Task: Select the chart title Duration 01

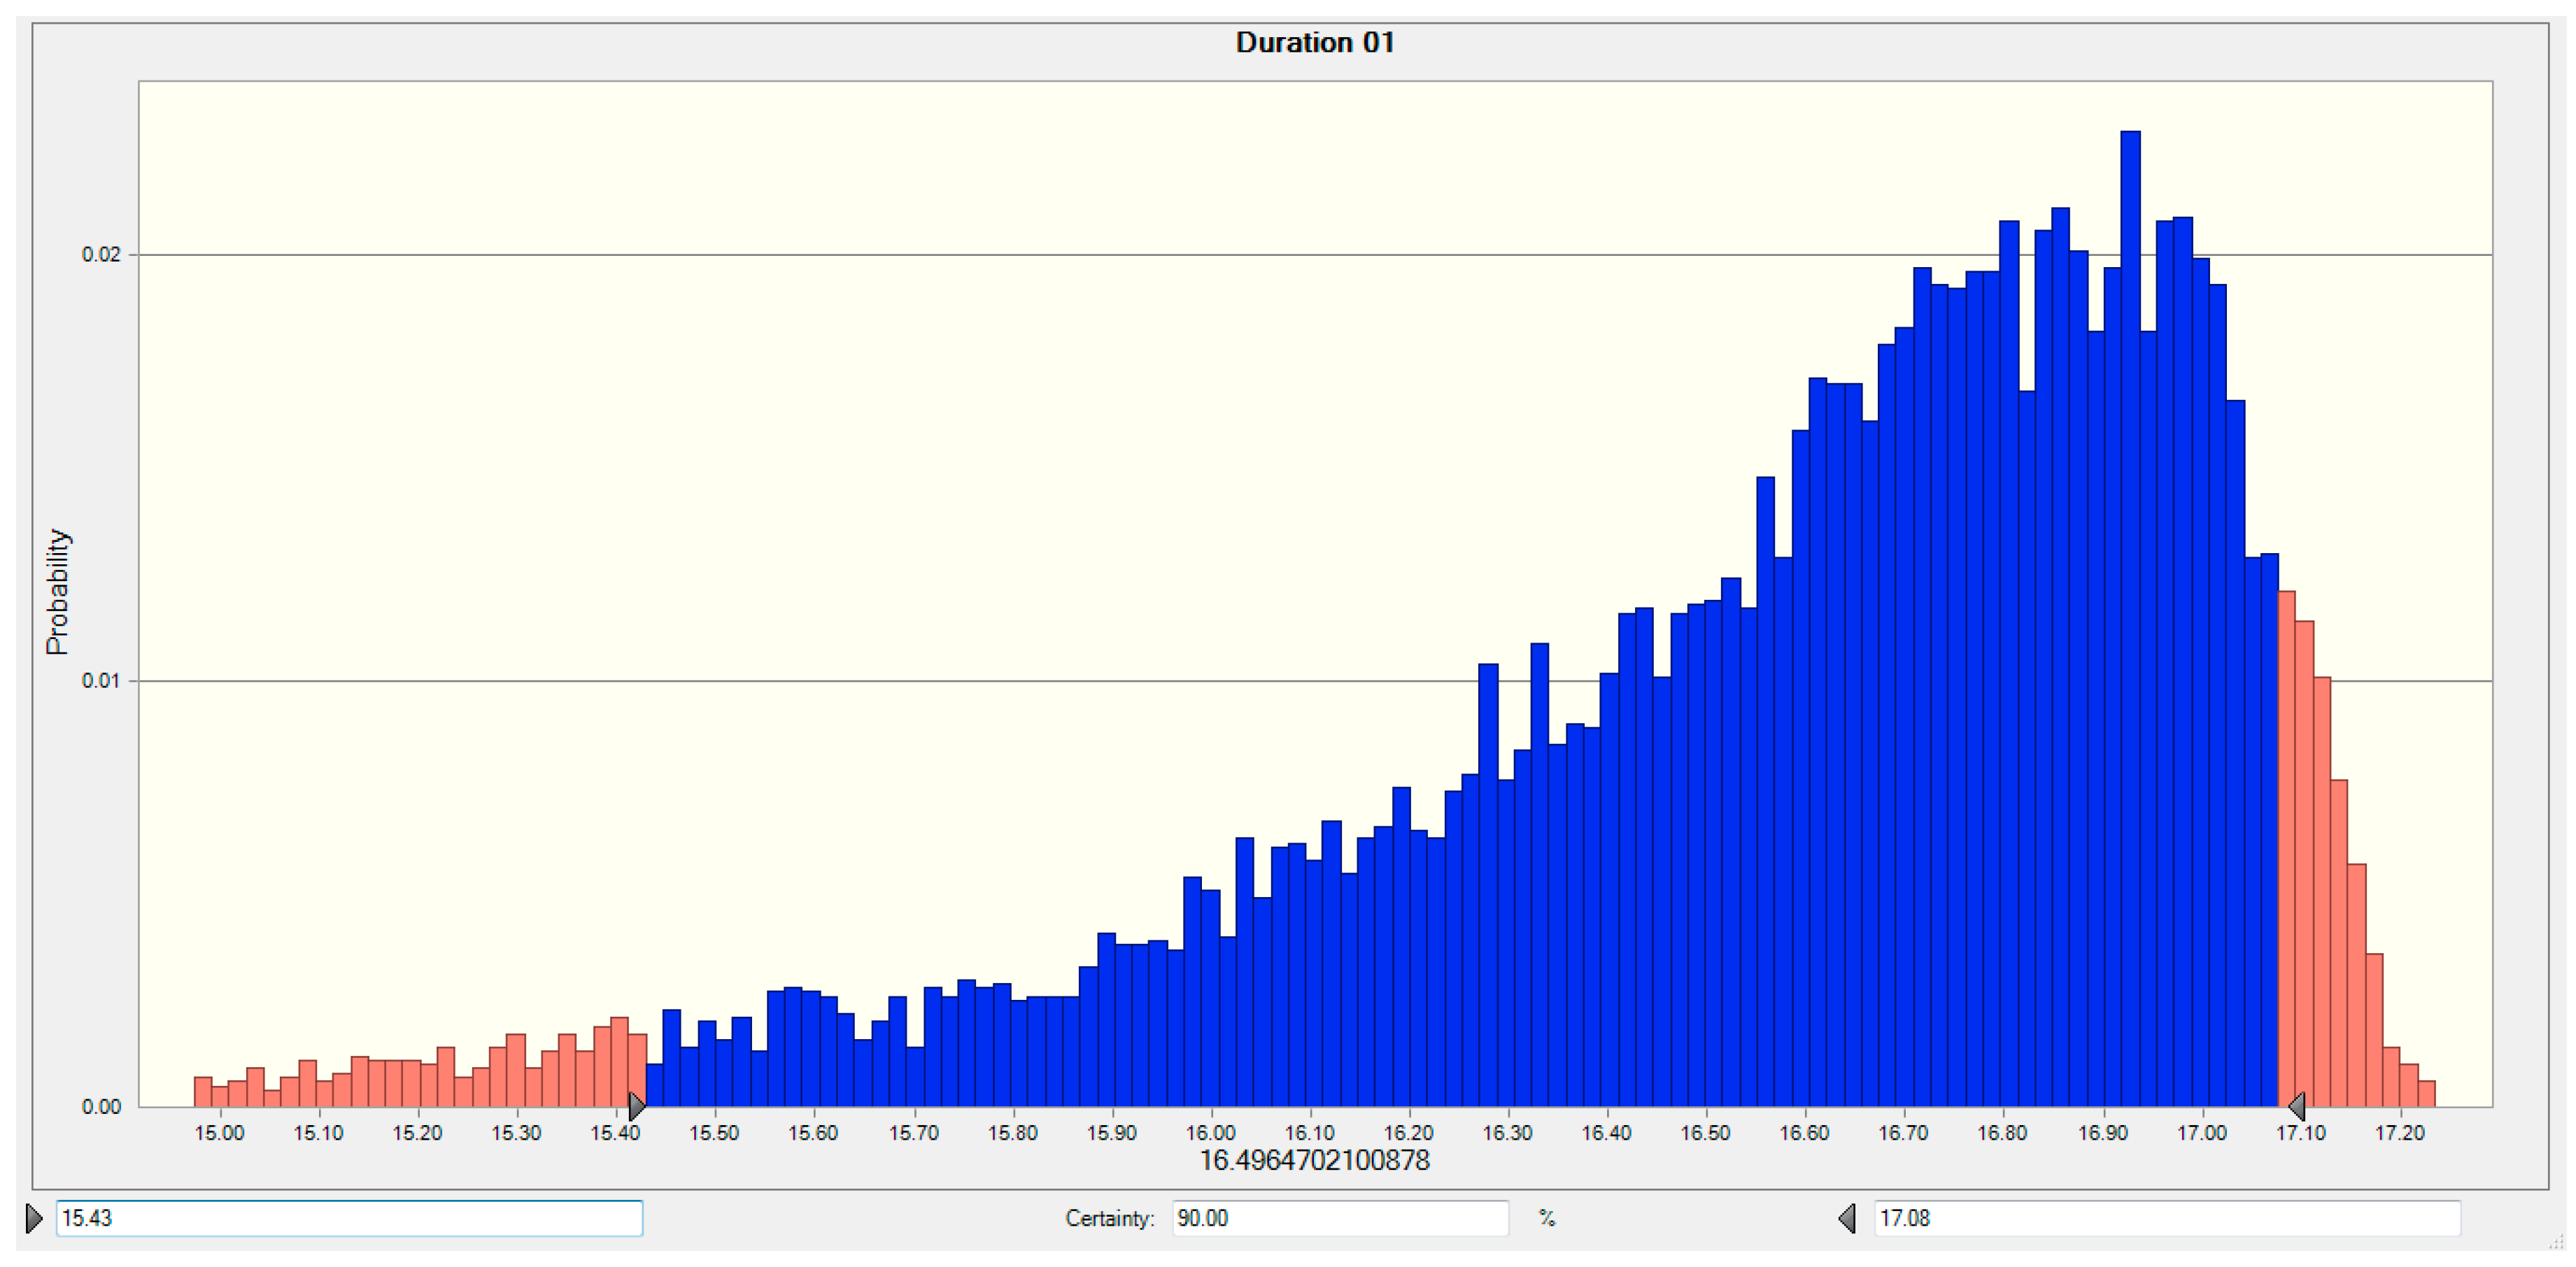Action: pyautogui.click(x=1314, y=43)
